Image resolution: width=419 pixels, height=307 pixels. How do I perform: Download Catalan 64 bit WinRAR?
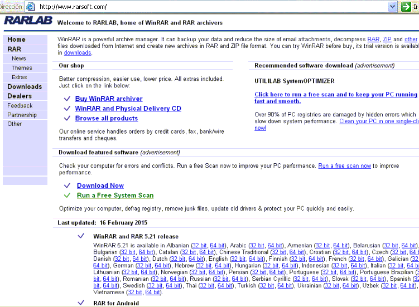pos(206,252)
